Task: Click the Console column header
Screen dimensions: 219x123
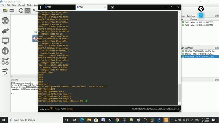Action: [x=194, y=19]
